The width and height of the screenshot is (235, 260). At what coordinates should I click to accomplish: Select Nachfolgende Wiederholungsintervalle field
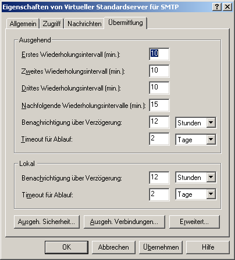159,105
